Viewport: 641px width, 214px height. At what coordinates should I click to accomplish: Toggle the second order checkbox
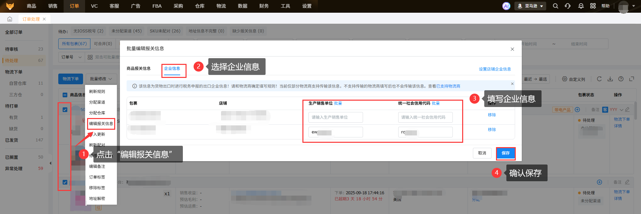[x=65, y=182]
